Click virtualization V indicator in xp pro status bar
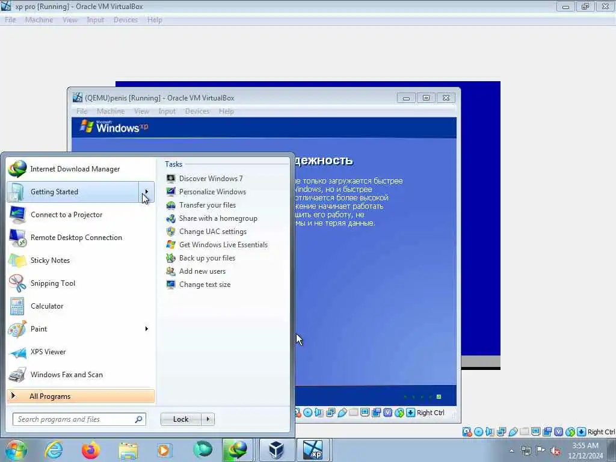616x462 pixels. [558, 432]
